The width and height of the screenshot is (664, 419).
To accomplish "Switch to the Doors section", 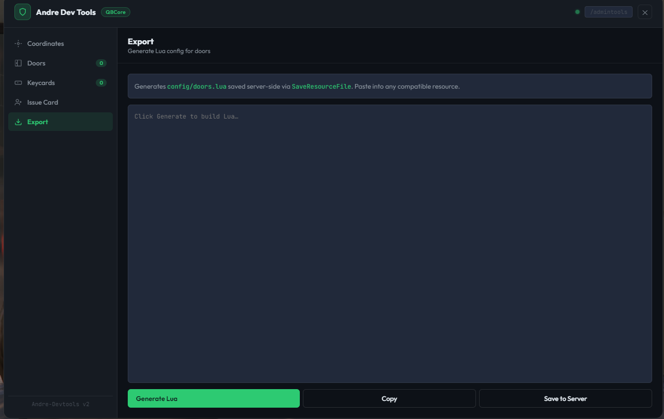I will [60, 63].
